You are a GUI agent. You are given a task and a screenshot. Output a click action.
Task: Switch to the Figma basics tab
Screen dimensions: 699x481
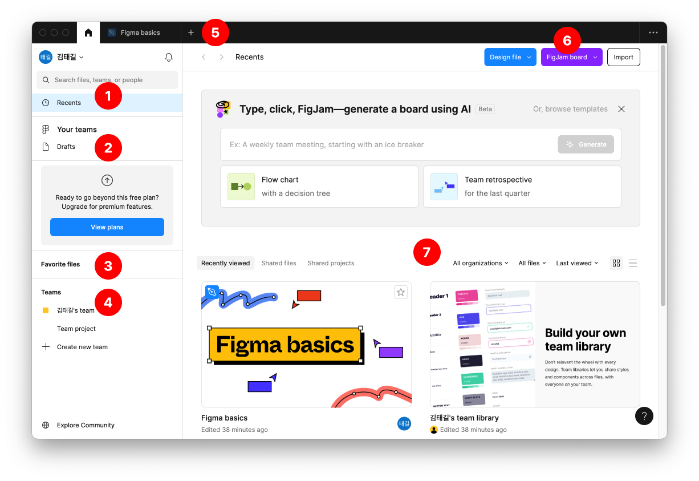[140, 33]
